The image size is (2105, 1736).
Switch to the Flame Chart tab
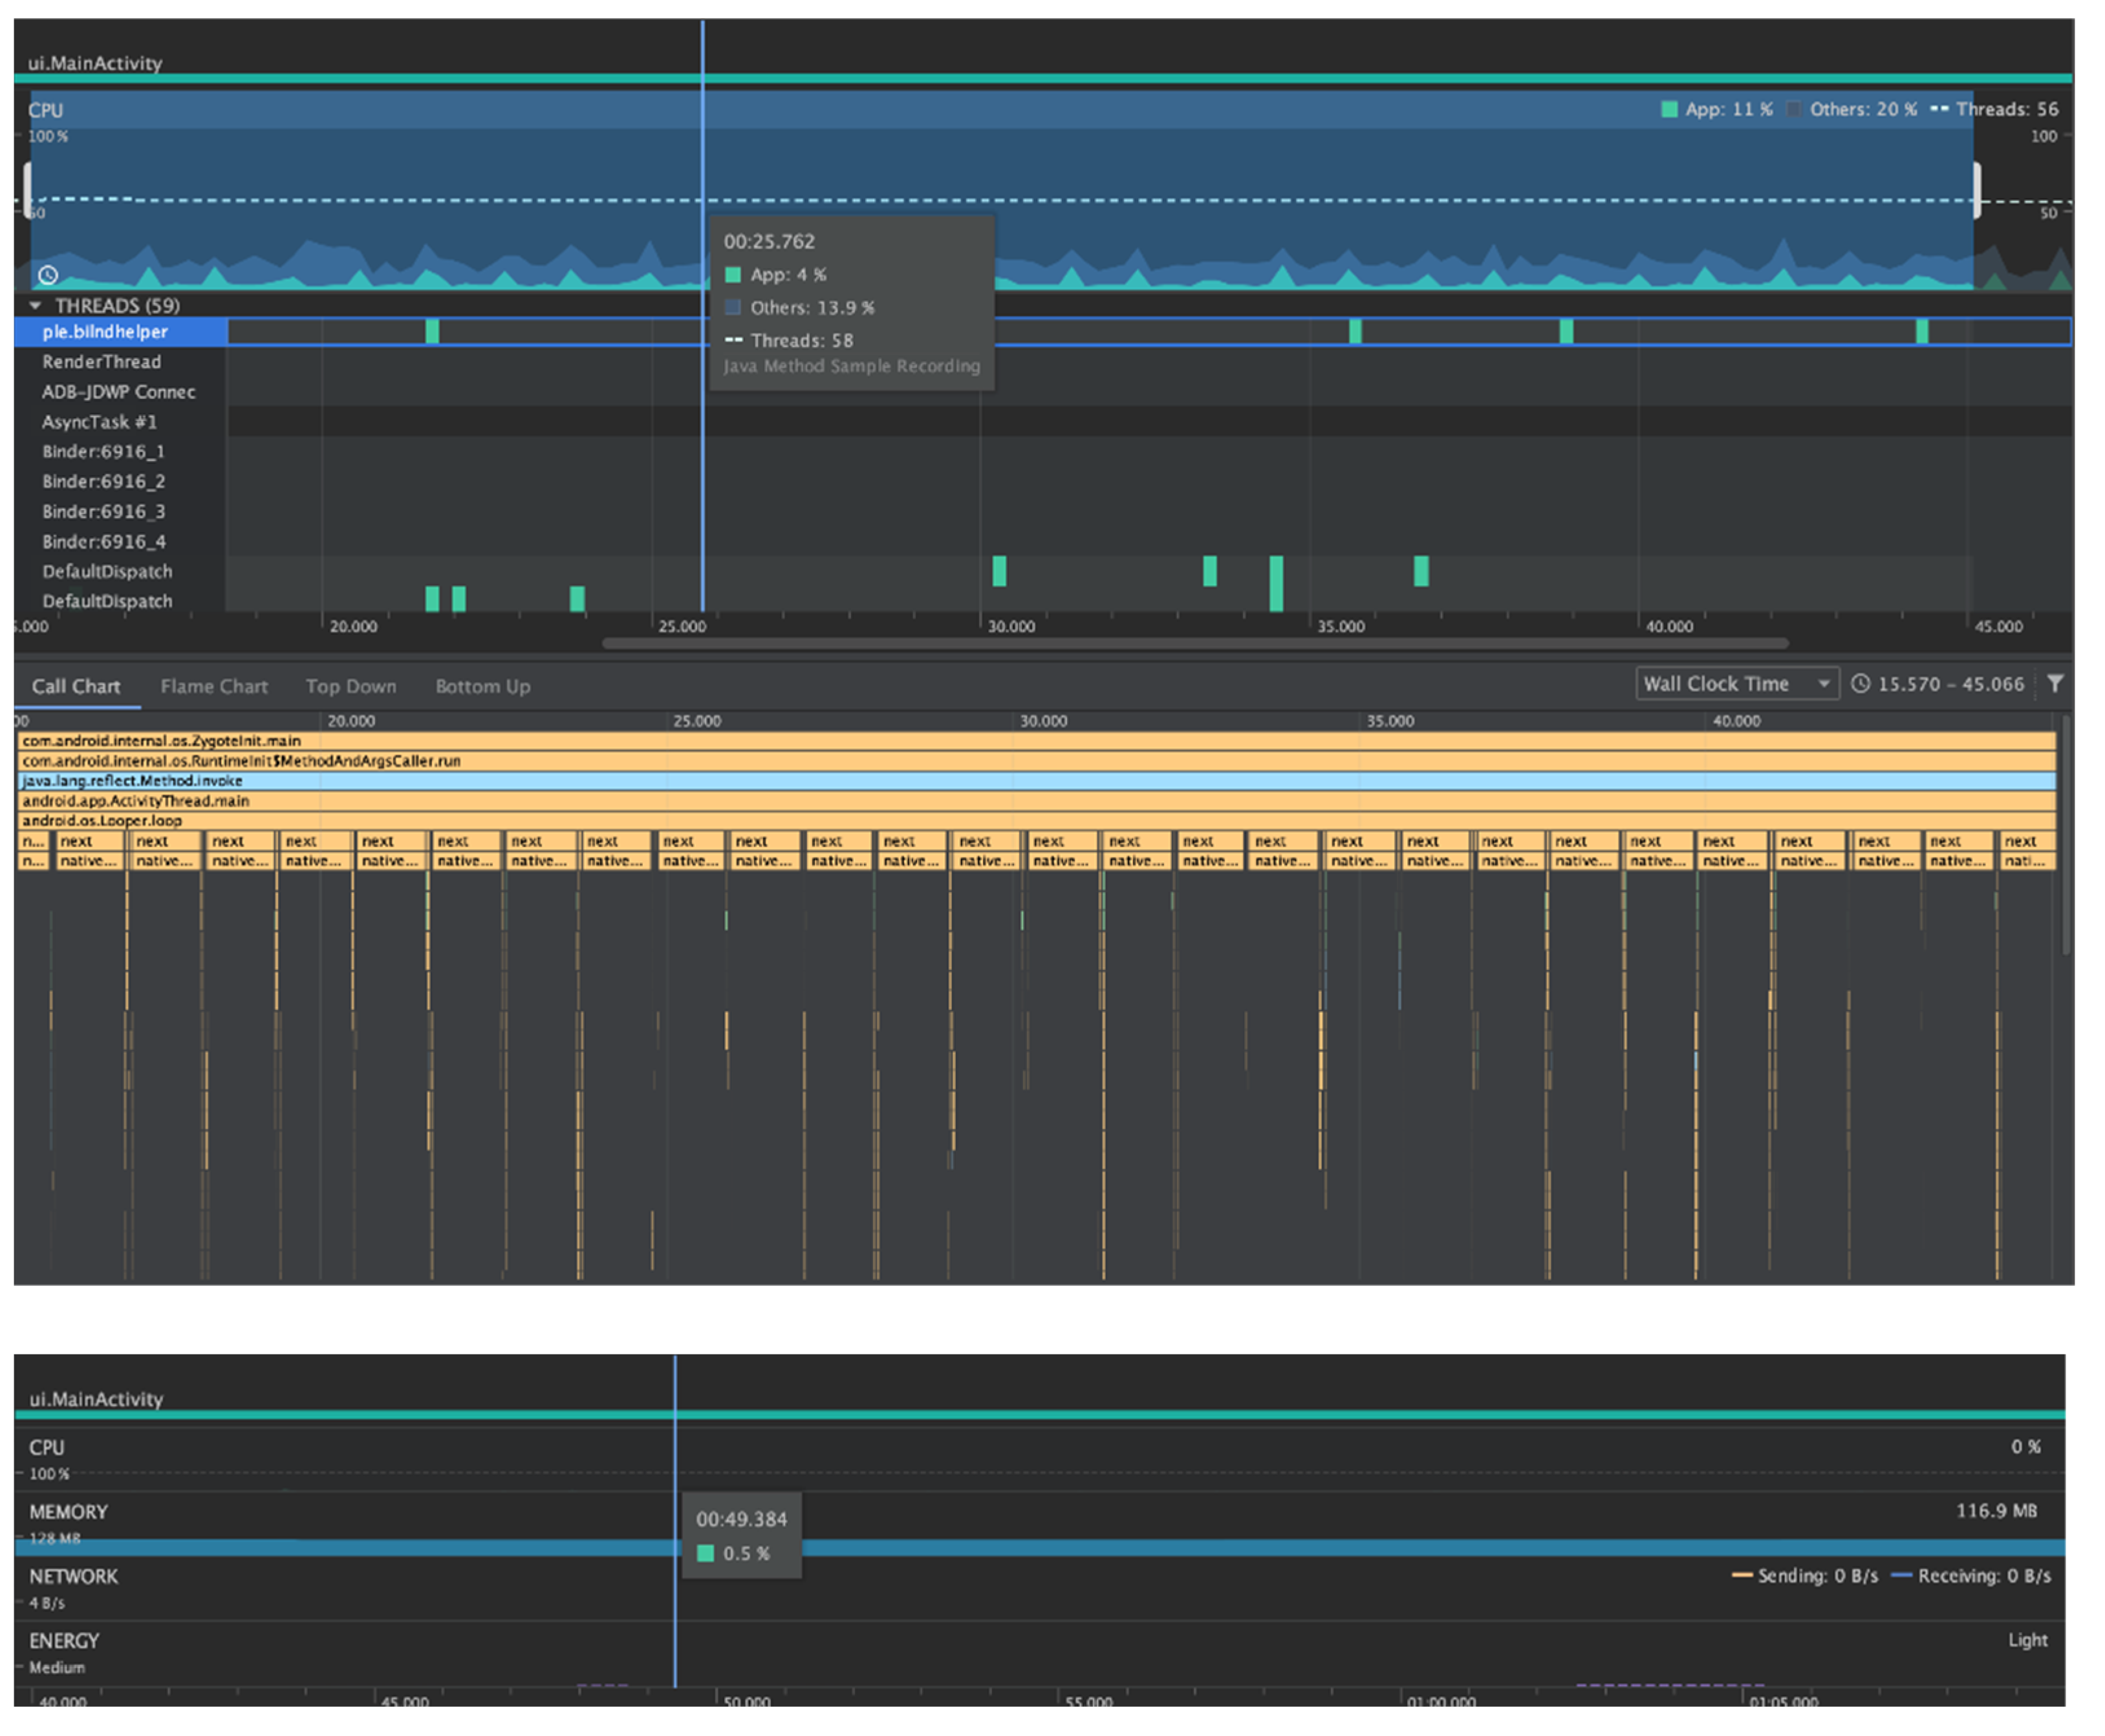(214, 687)
